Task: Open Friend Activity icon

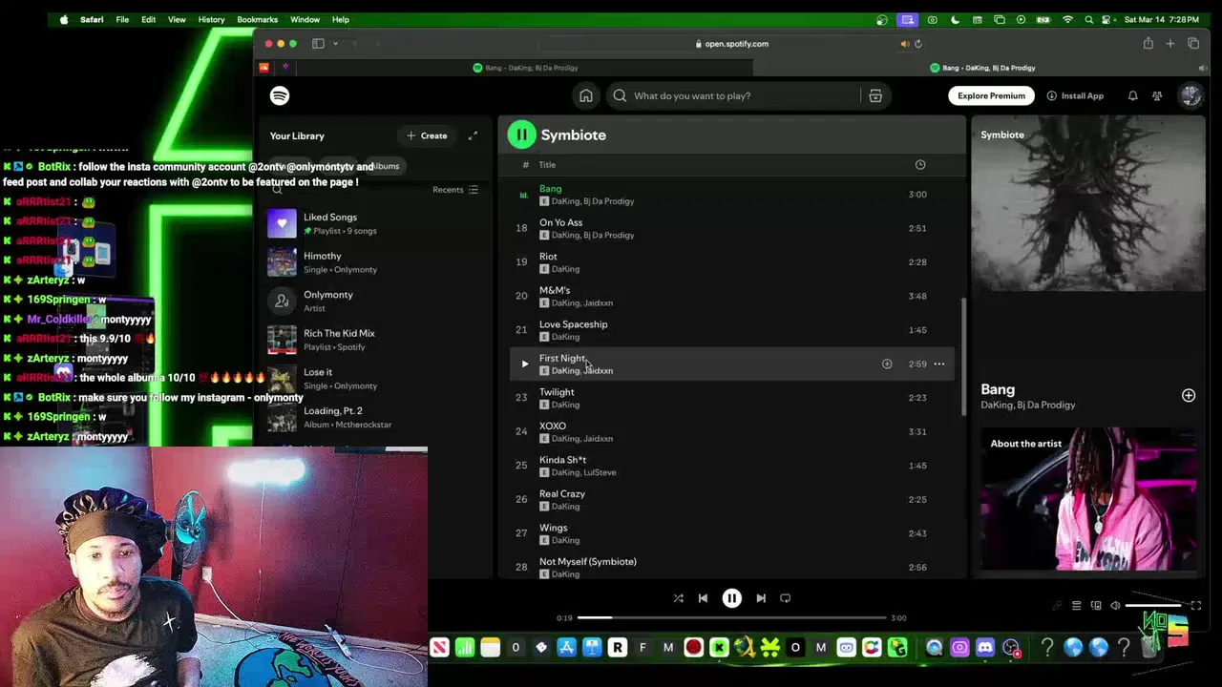Action: click(x=1157, y=95)
